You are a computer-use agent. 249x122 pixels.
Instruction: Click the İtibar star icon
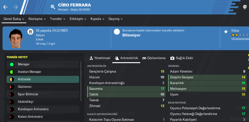point(226,31)
